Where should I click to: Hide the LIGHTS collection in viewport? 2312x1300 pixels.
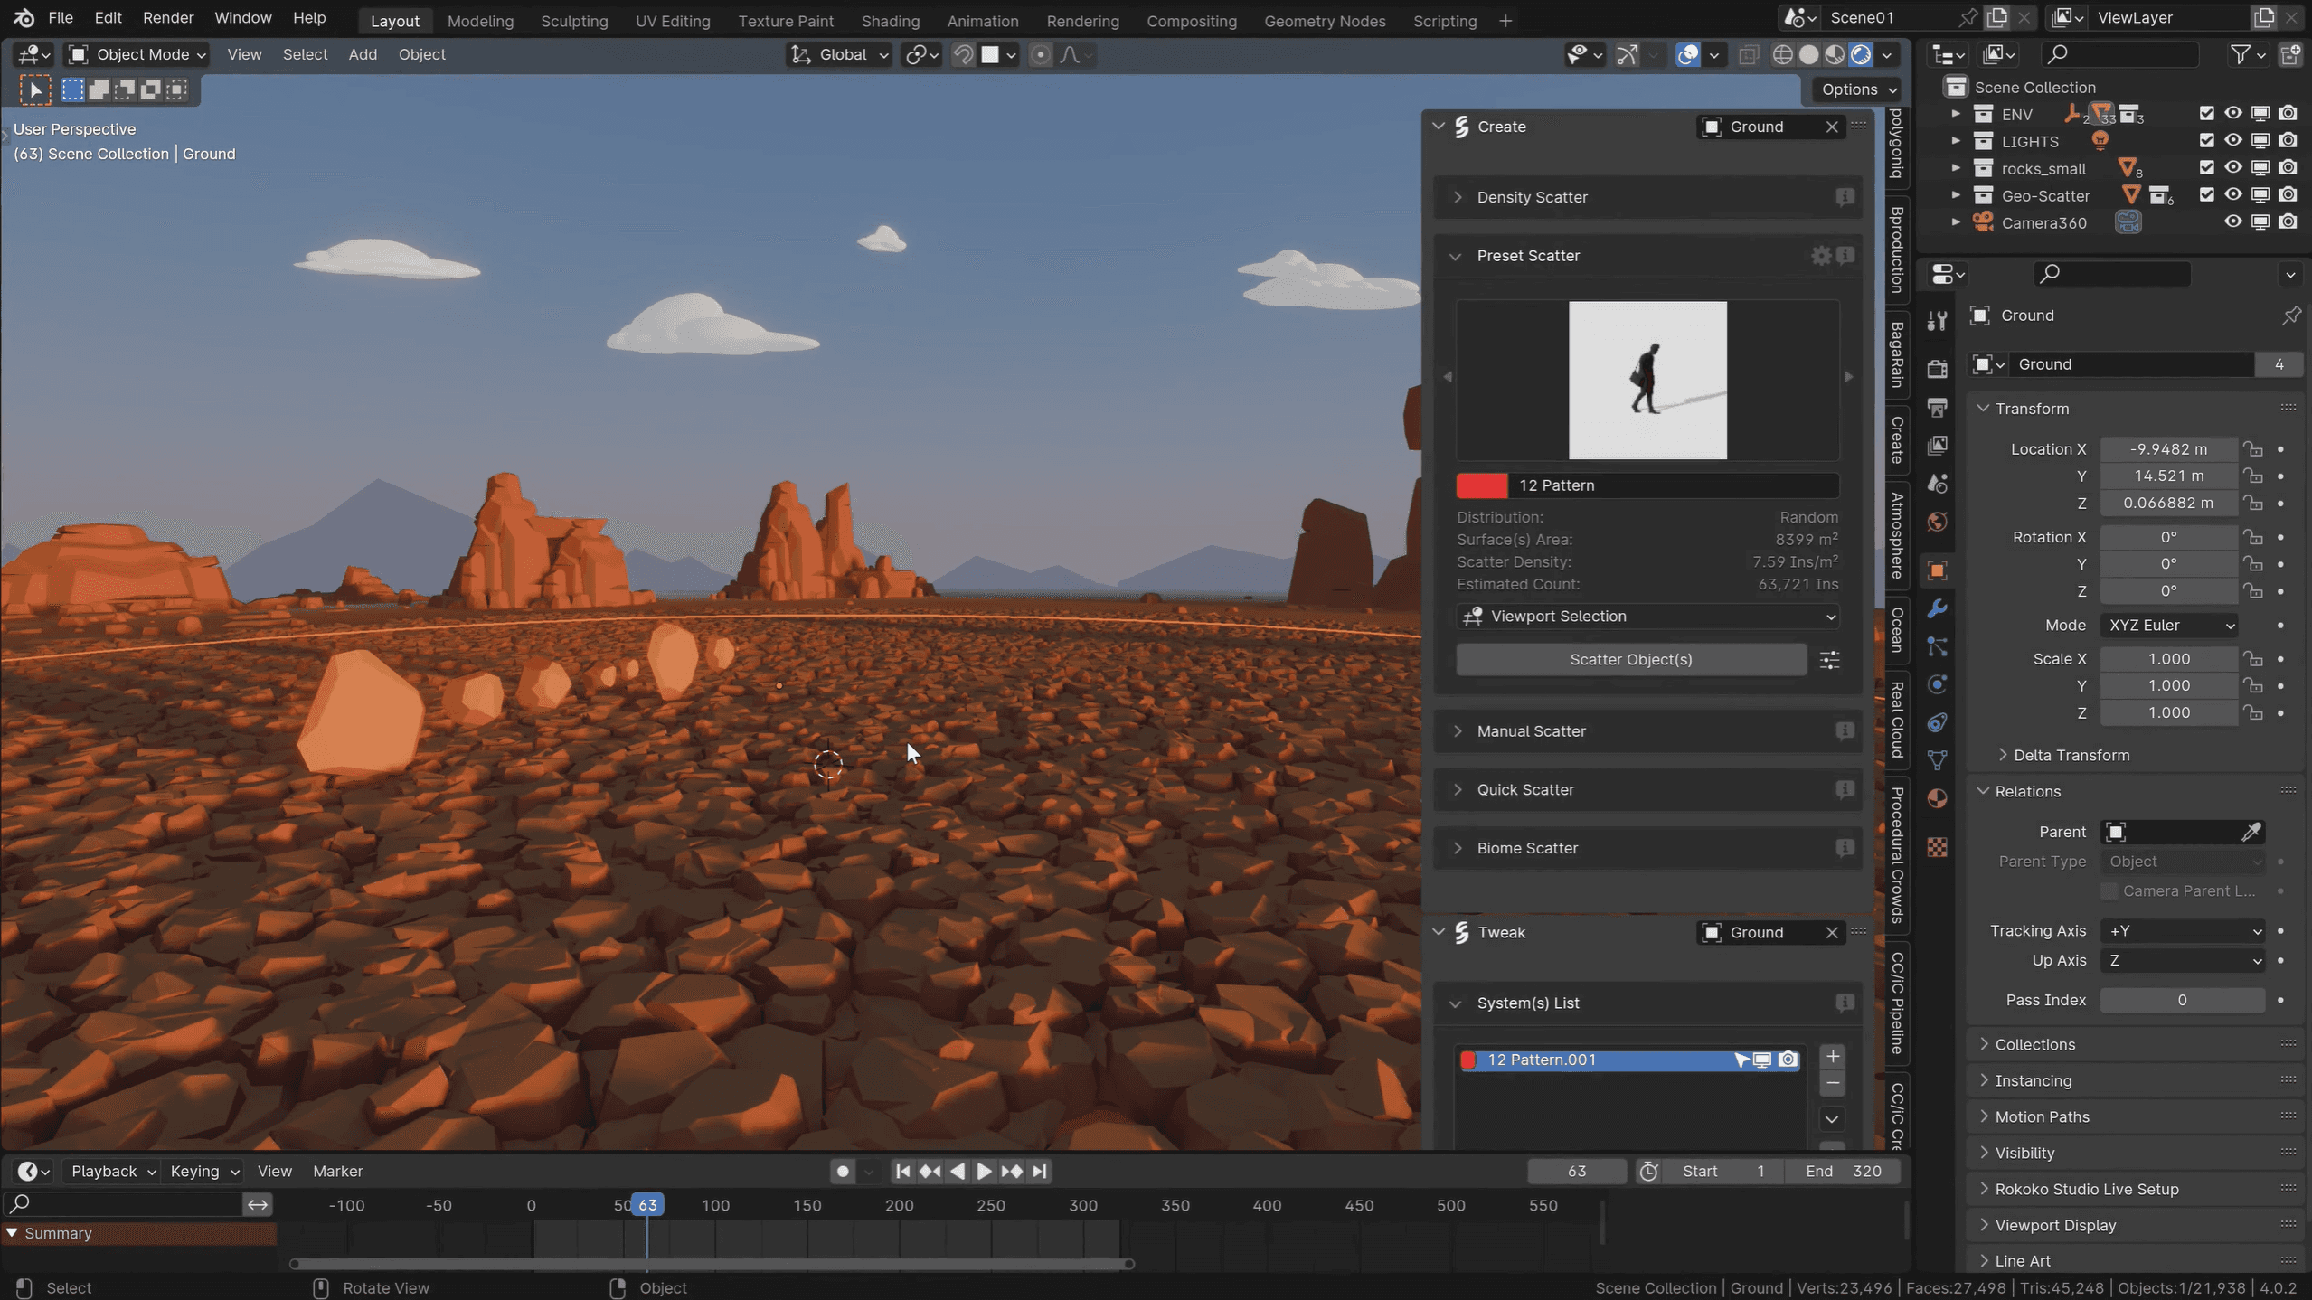(x=2233, y=141)
